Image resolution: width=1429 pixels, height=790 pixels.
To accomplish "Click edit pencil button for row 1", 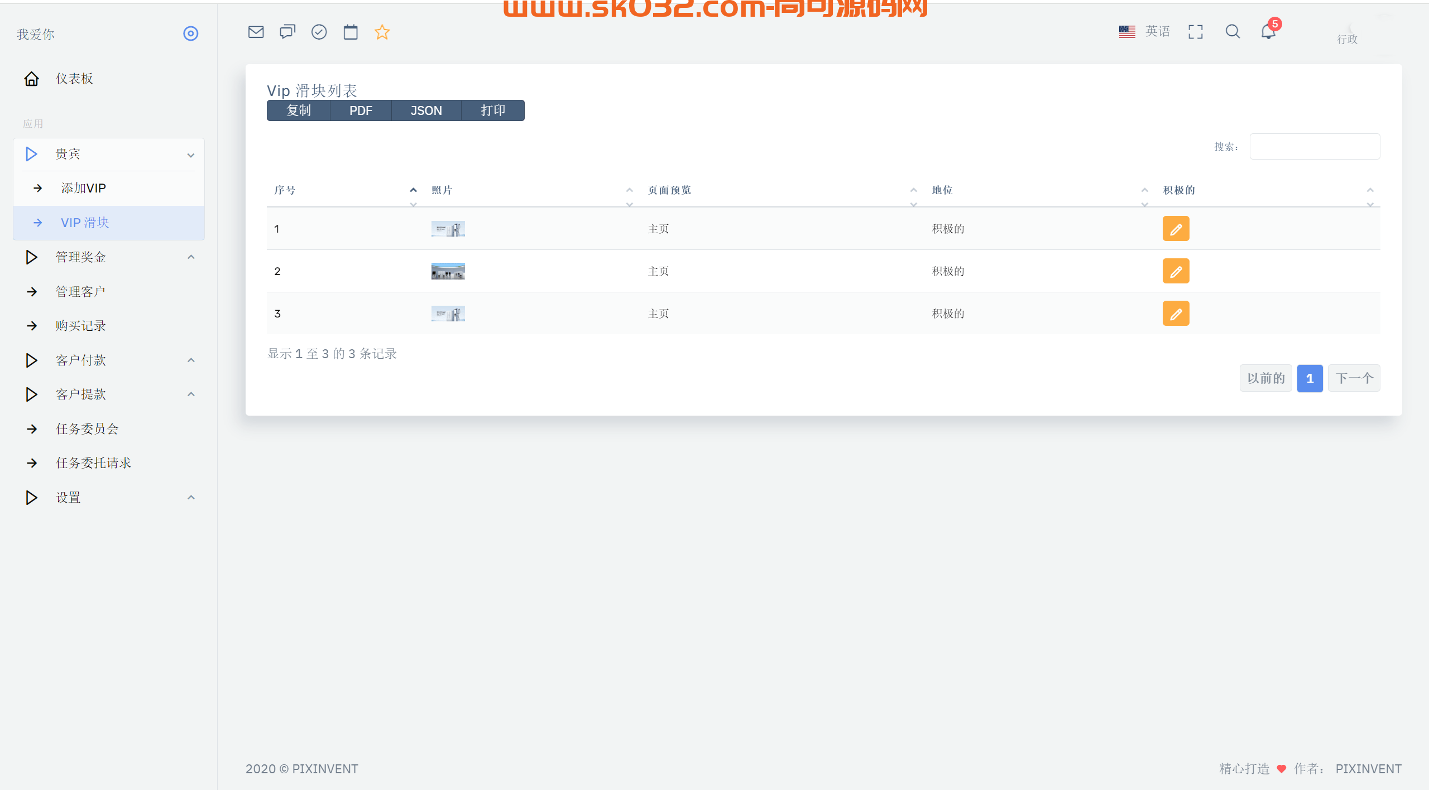I will pyautogui.click(x=1176, y=229).
